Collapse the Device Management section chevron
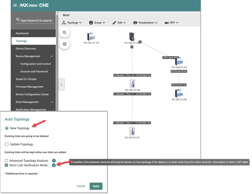The height and width of the screenshot is (194, 252). [x=52, y=56]
